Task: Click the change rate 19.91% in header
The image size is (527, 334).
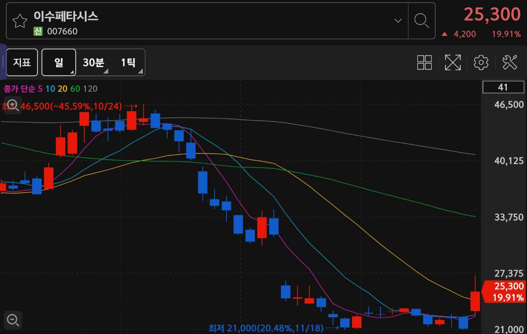Action: tap(506, 34)
